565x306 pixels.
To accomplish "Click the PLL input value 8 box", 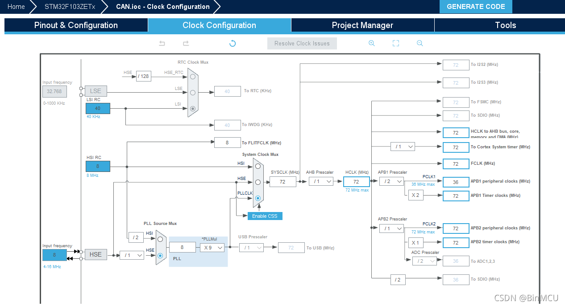I will 182,247.
